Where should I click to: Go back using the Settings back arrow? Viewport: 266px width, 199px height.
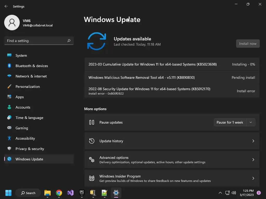(6, 6)
